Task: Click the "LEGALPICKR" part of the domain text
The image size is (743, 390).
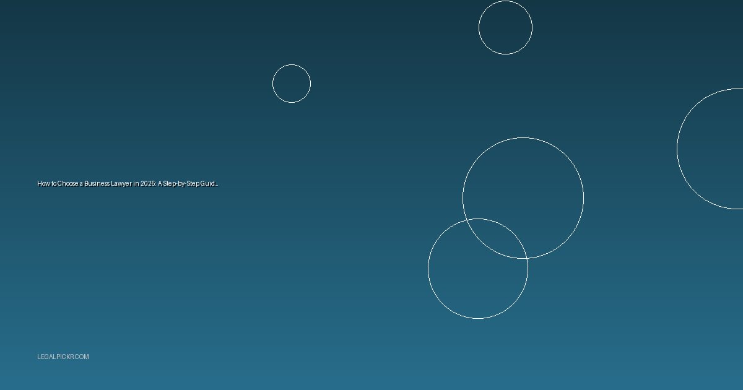Action: tap(55, 357)
